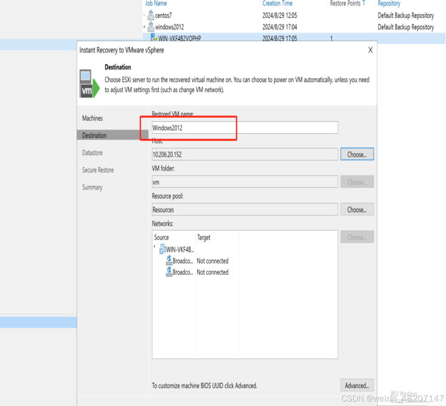This screenshot has width=446, height=406.
Task: Click the VM folder field showing vm
Action: coord(245,182)
